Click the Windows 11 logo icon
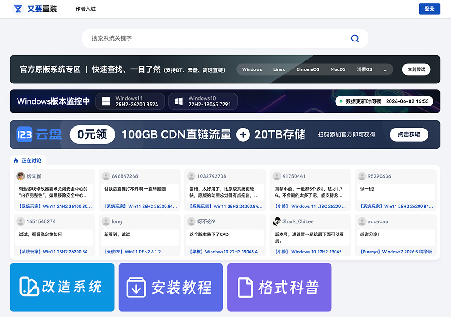 pos(106,101)
